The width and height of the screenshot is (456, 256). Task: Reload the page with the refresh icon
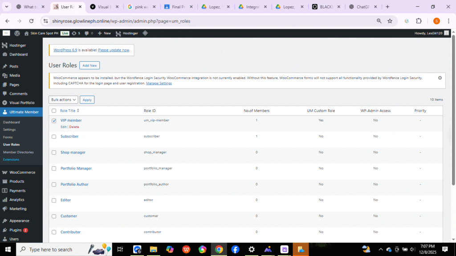click(32, 21)
